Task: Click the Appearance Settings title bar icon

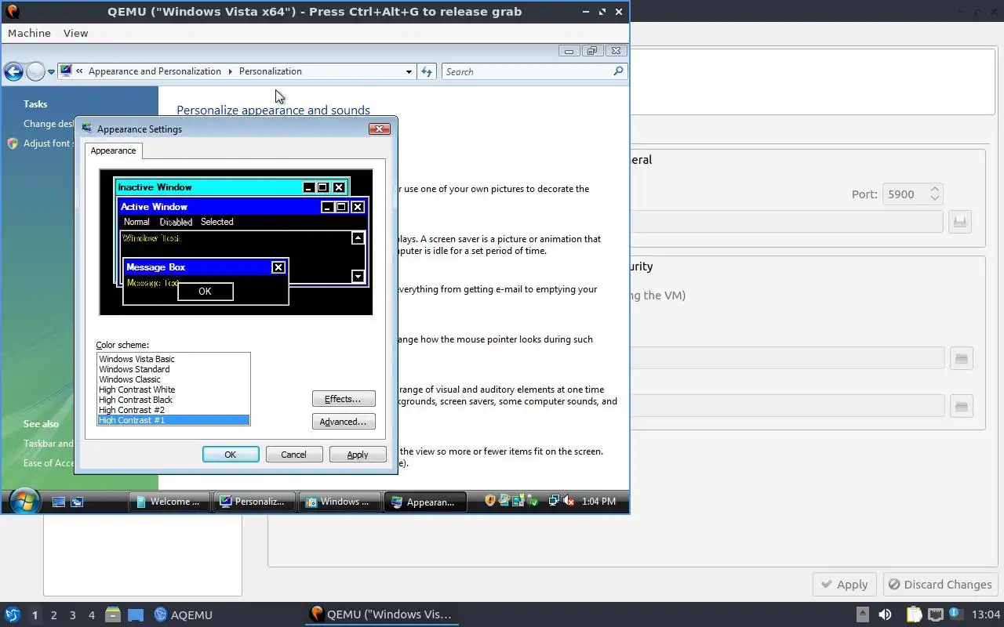Action: coord(87,129)
